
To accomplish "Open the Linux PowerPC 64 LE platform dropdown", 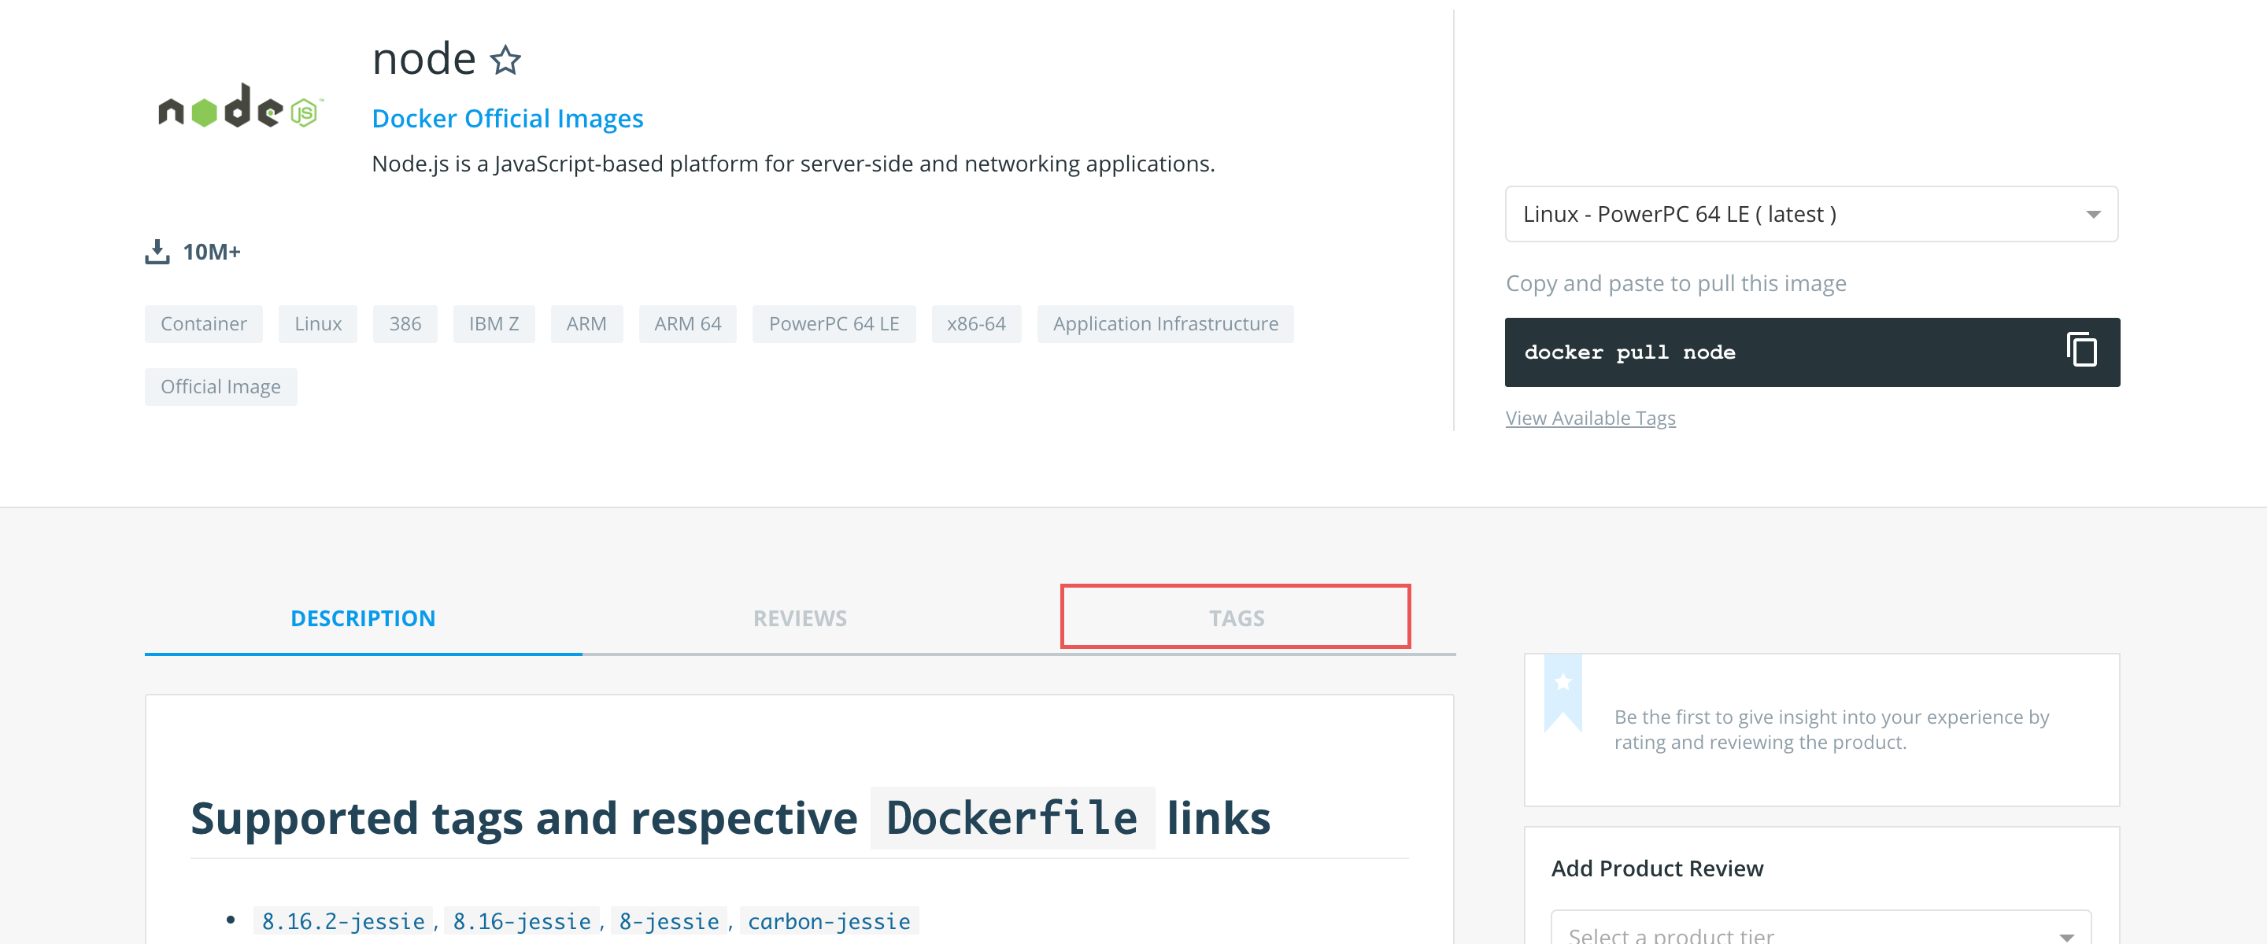I will (1811, 214).
